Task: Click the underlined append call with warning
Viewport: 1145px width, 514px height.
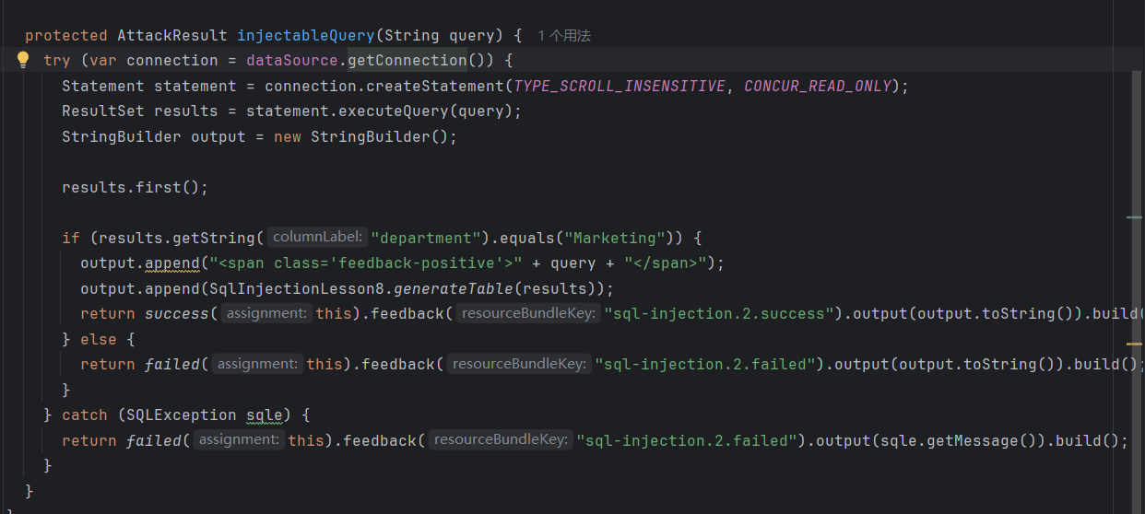Action: pyautogui.click(x=172, y=263)
